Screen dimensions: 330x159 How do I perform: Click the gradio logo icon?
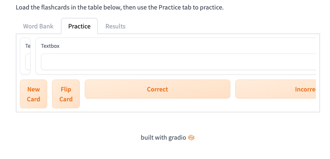[x=191, y=138]
